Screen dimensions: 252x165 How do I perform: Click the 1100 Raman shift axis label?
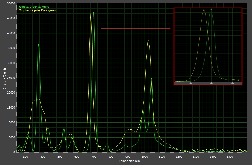click(162, 157)
